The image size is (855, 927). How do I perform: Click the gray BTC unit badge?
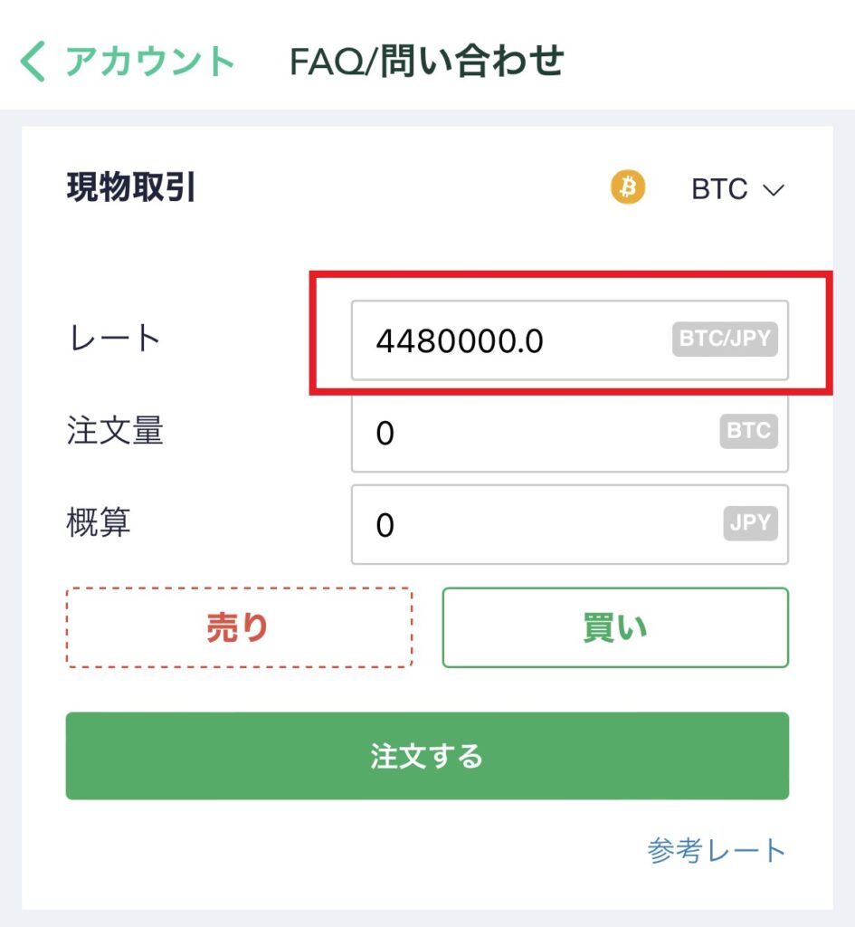[748, 431]
